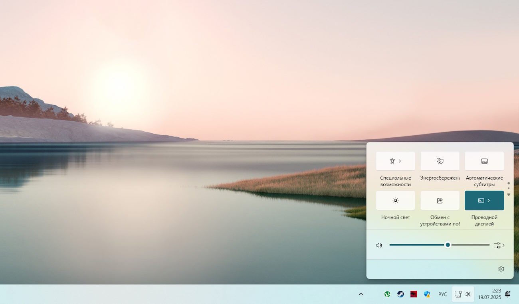The height and width of the screenshot is (304, 519).
Task: Open all settings via the gear icon
Action: (501, 269)
